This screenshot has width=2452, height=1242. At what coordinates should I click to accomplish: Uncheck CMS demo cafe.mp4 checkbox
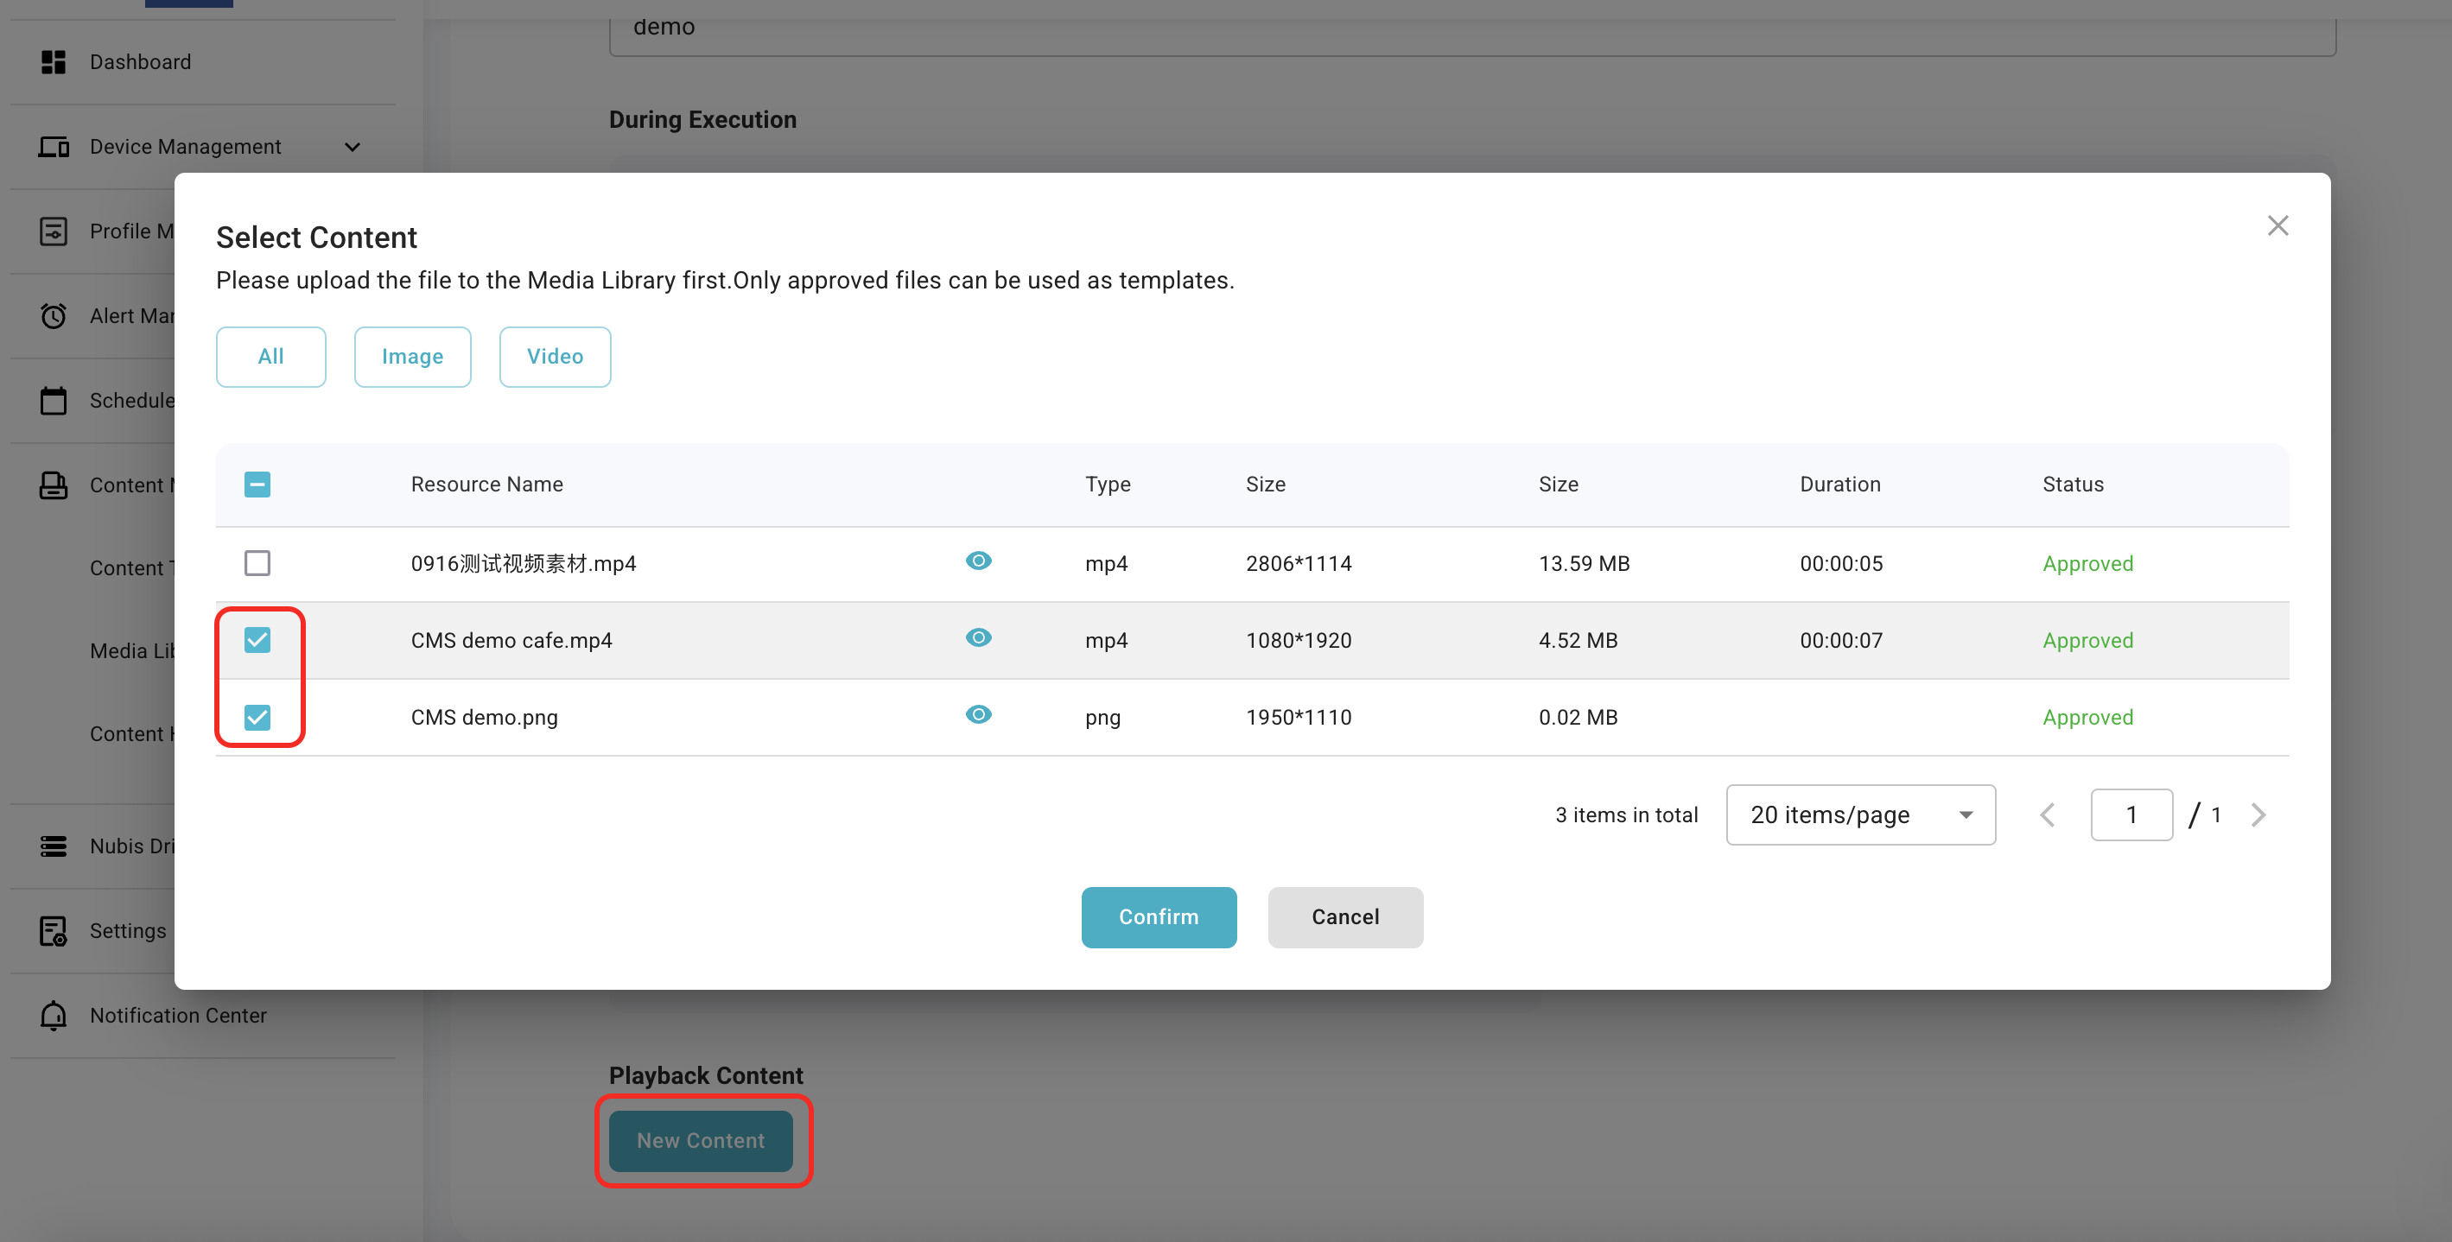point(257,639)
